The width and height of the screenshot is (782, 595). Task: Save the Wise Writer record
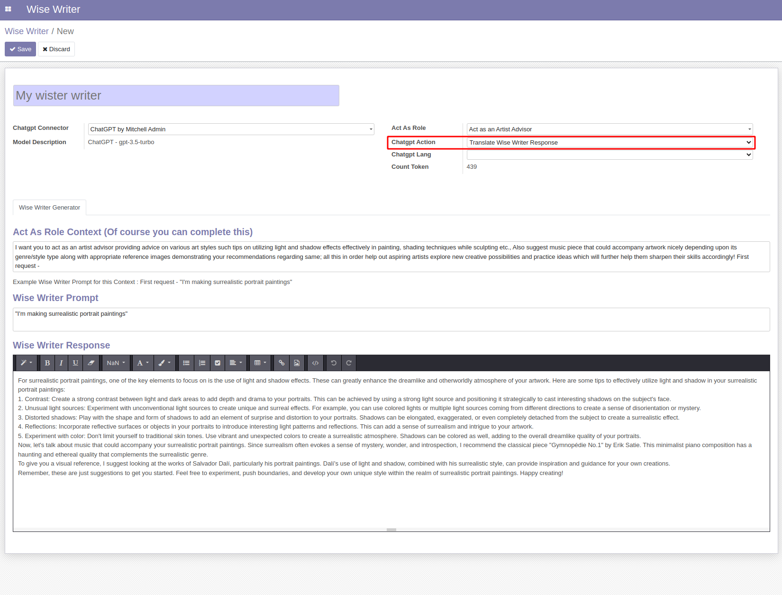(20, 49)
